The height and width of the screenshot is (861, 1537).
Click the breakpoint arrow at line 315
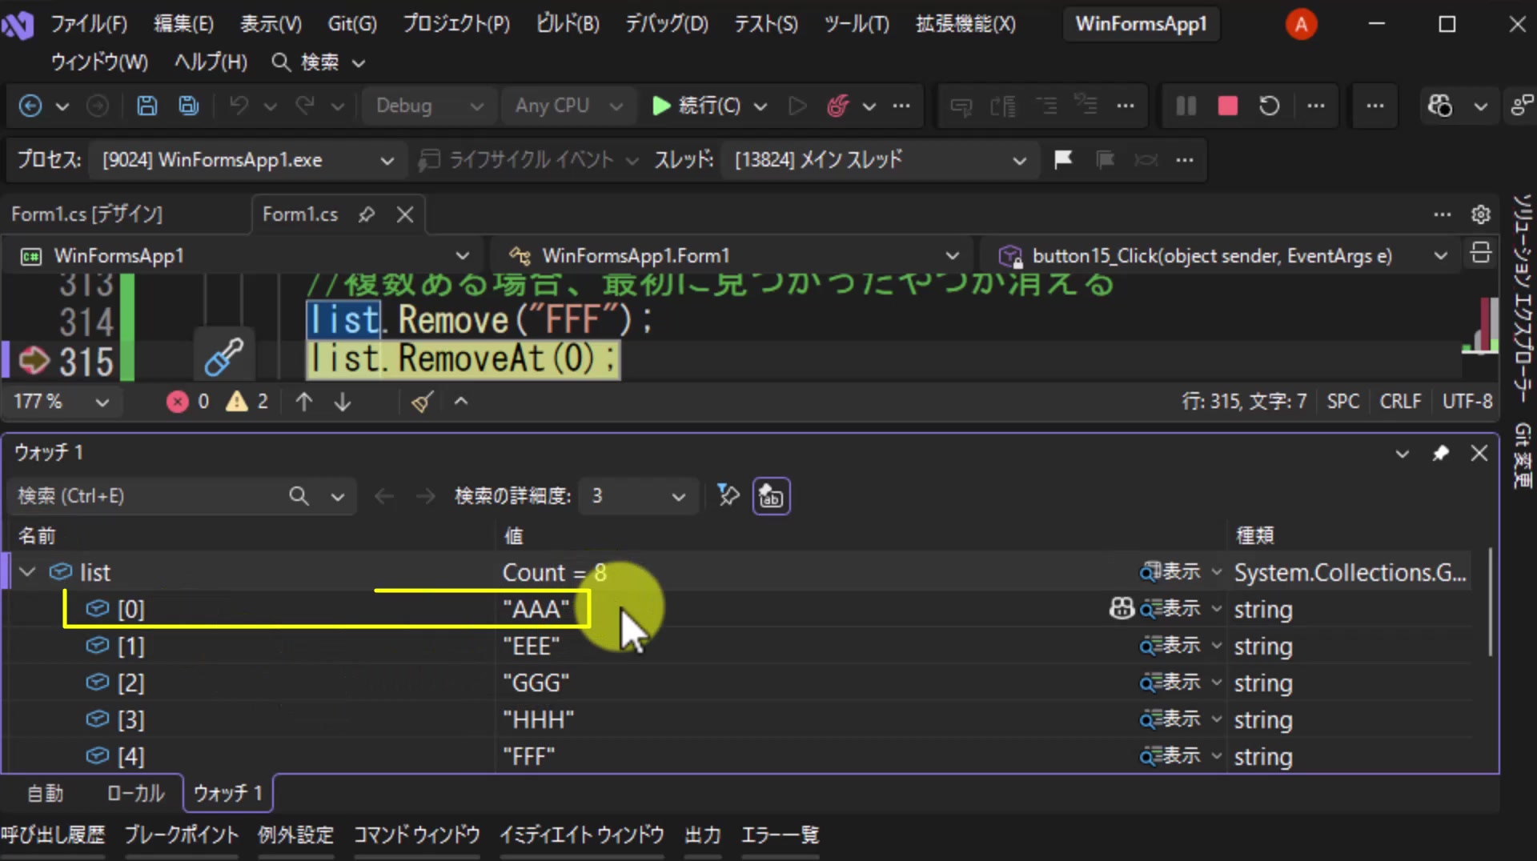coord(34,360)
